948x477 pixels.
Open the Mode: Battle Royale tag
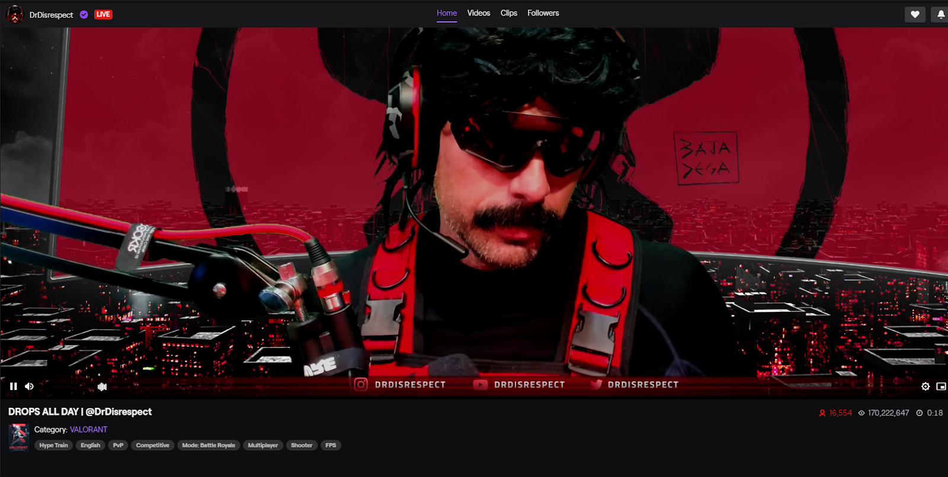click(209, 445)
